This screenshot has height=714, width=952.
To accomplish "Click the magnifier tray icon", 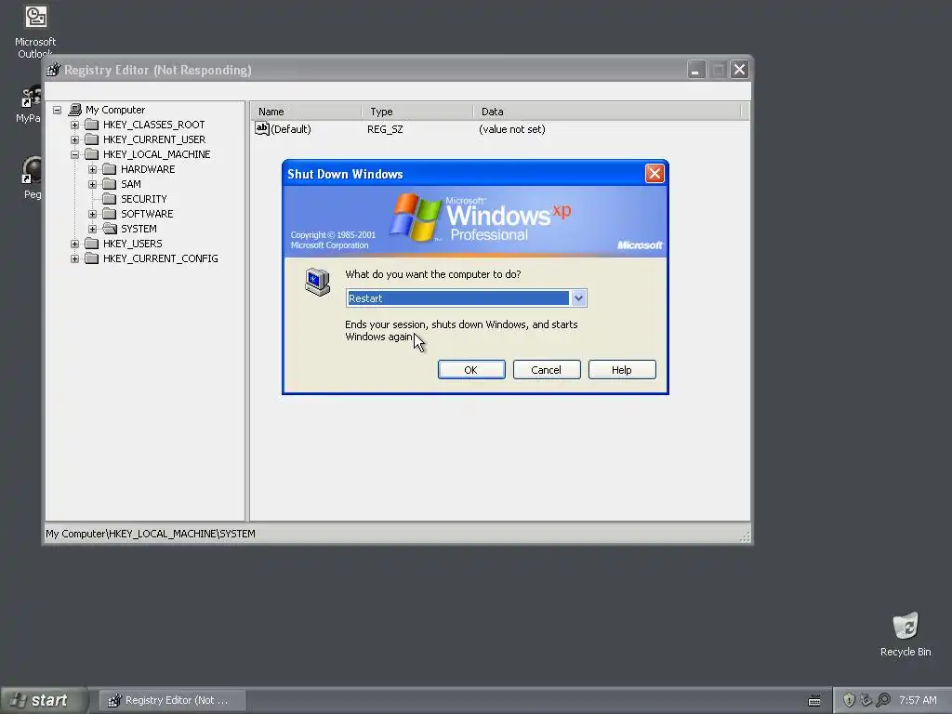I will (x=883, y=700).
